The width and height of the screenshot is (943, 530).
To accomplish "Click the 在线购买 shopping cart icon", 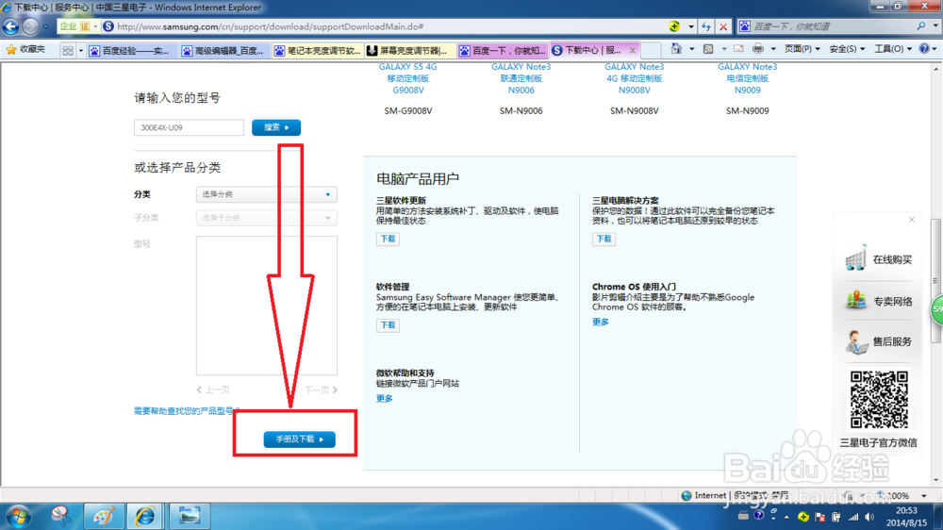I will tap(856, 258).
